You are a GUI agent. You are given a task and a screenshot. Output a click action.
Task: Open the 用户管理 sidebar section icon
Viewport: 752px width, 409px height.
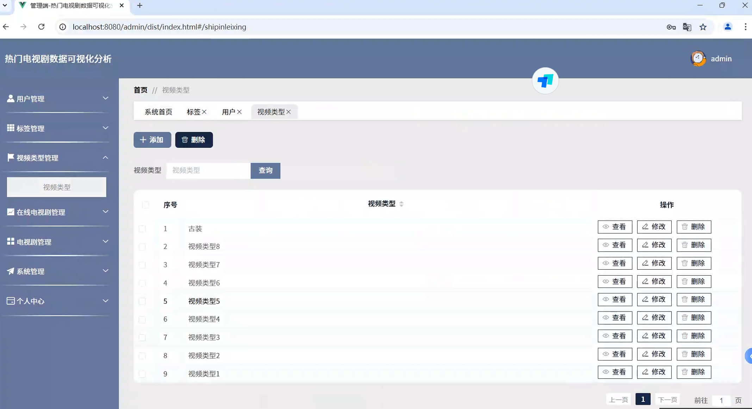10,99
